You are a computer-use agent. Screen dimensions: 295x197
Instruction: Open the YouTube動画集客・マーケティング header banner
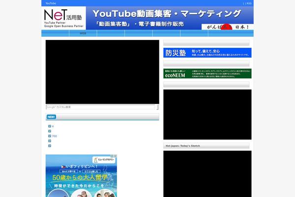point(170,18)
